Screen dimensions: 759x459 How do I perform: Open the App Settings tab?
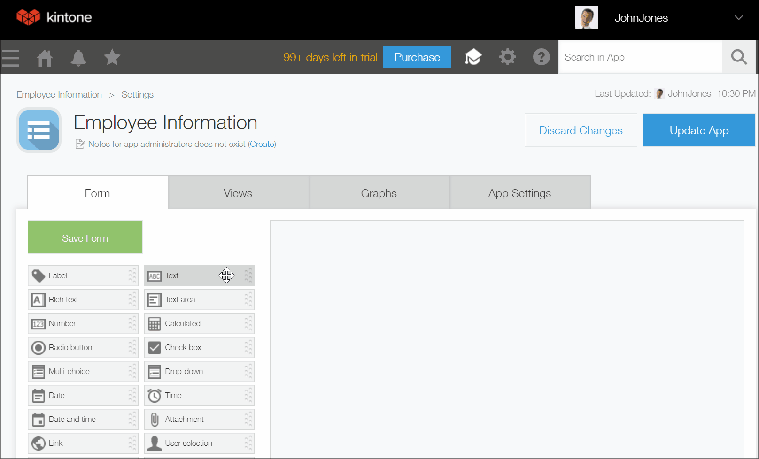click(519, 193)
